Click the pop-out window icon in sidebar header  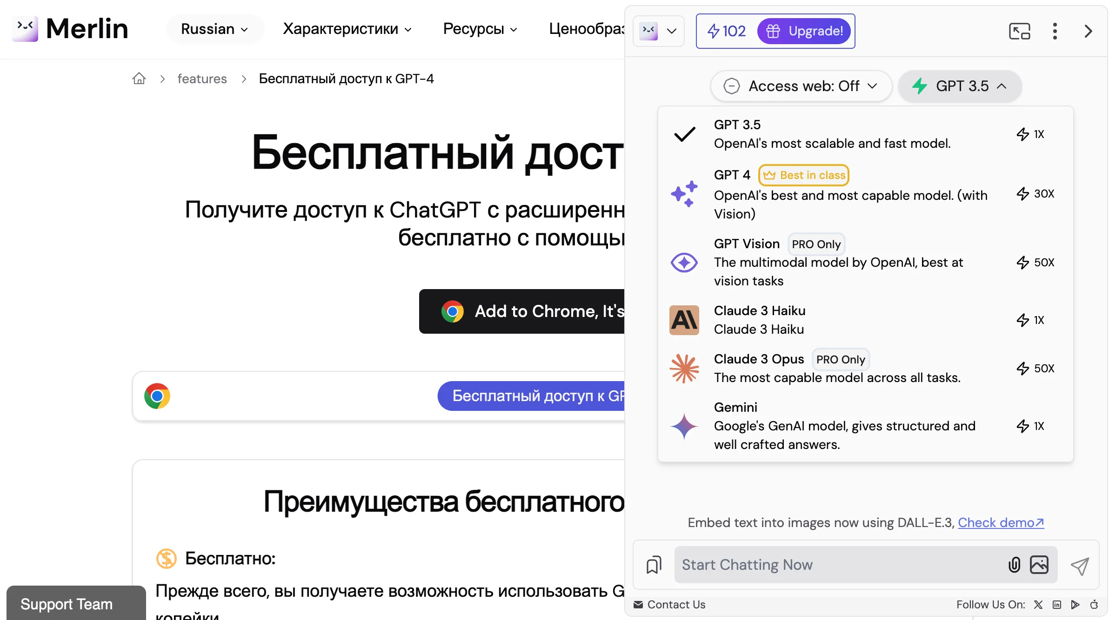(1019, 31)
